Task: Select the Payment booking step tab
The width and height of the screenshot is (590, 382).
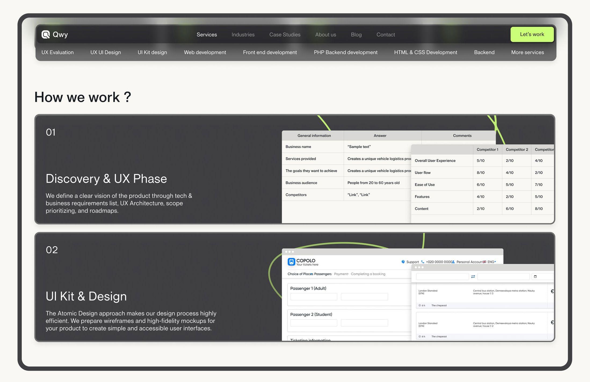Action: 341,274
